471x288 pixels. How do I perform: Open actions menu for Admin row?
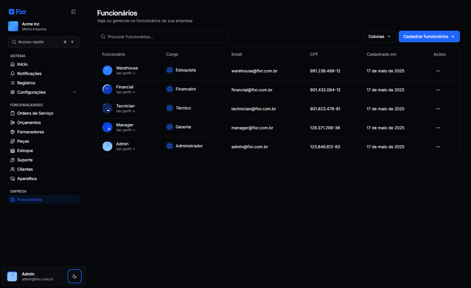pos(438,147)
